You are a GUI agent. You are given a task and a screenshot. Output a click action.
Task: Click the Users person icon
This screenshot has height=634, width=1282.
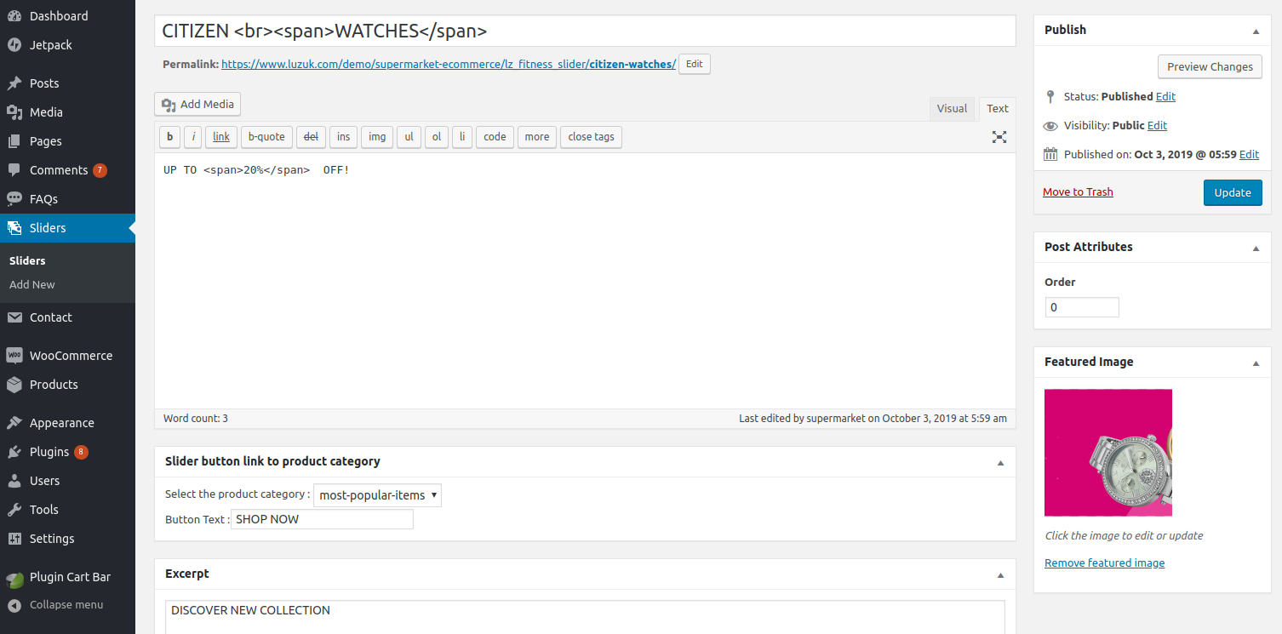coord(14,481)
